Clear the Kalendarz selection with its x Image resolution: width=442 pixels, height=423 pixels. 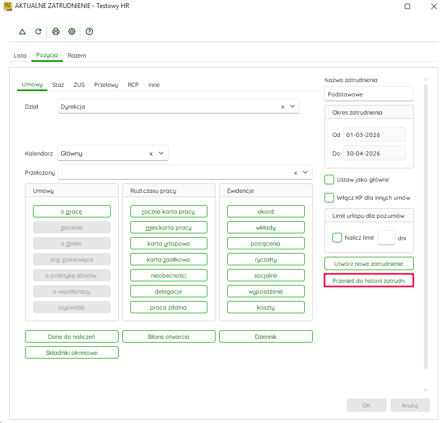[x=151, y=154]
